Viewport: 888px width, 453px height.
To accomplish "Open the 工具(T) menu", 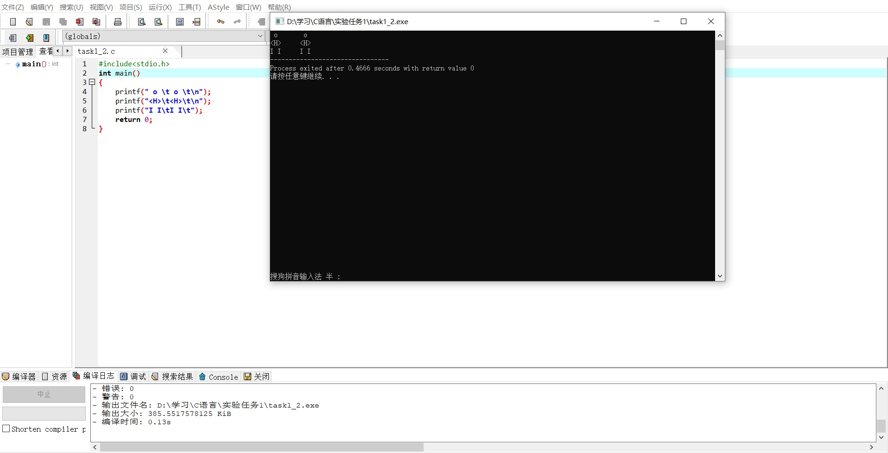I will 190,7.
